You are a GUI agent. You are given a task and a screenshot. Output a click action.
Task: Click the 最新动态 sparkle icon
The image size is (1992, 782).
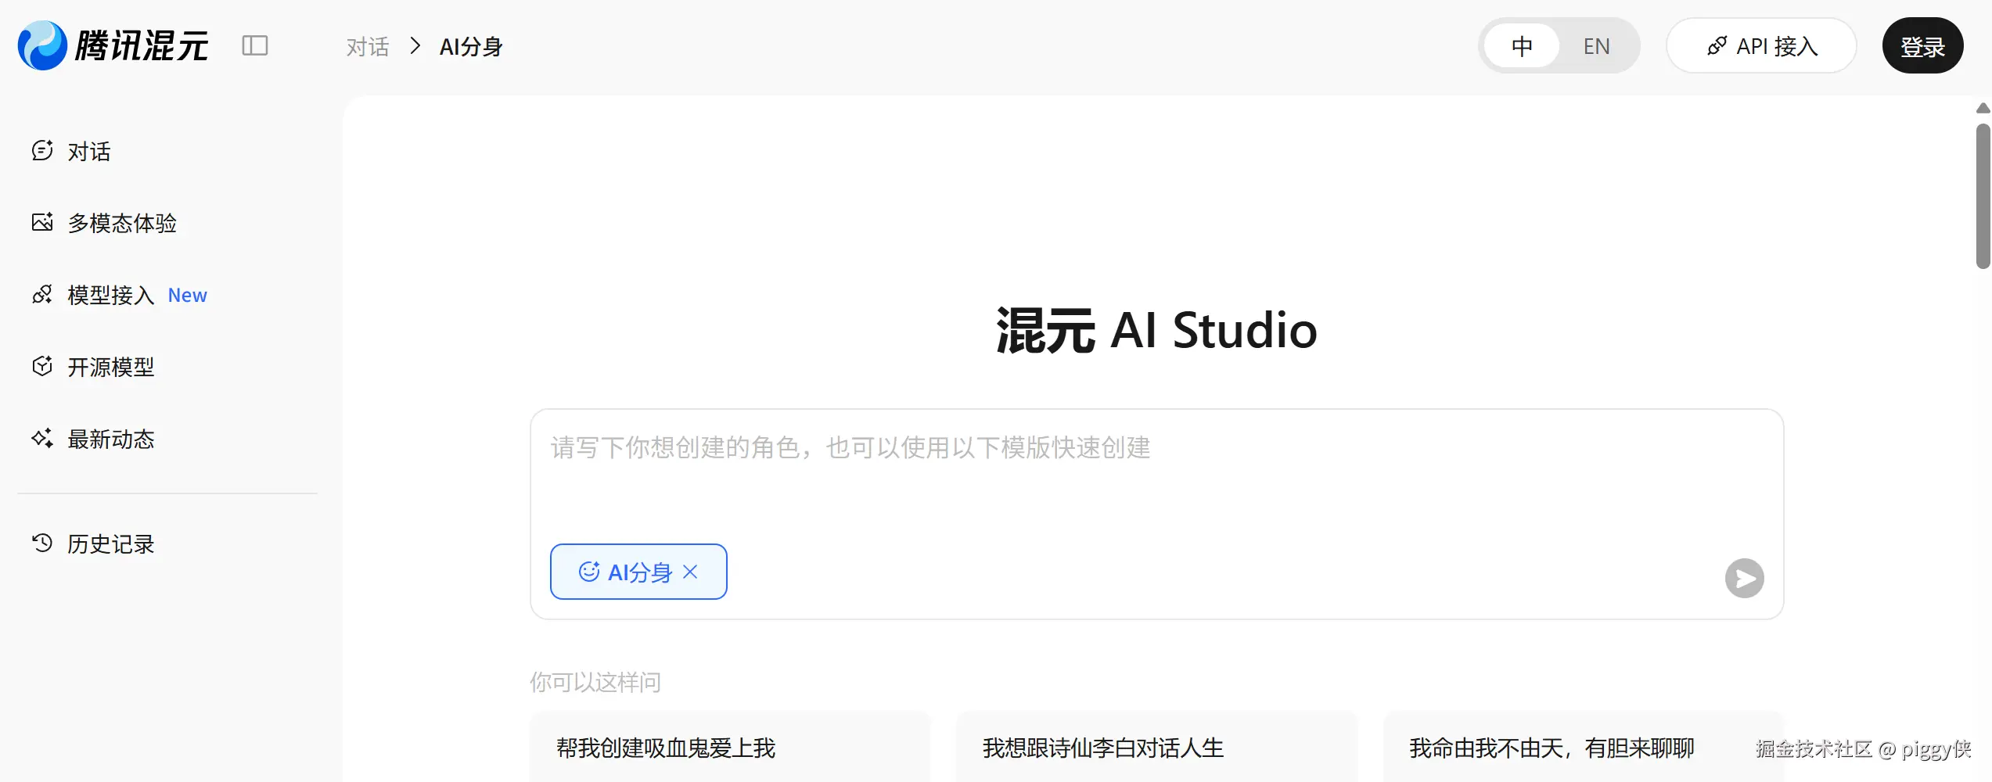pos(42,438)
